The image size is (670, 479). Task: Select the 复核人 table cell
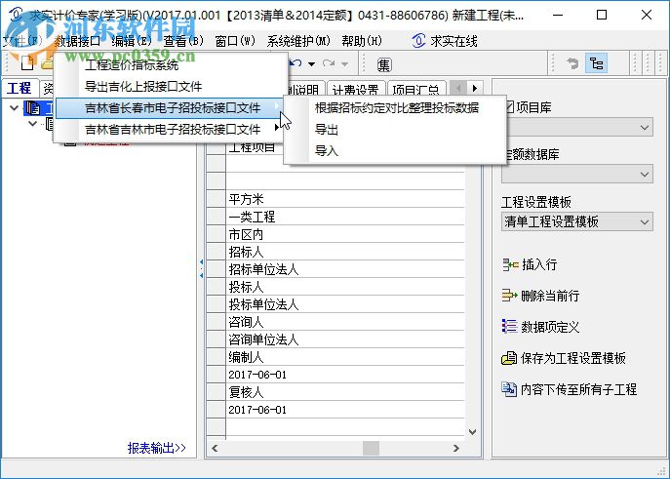click(x=345, y=392)
